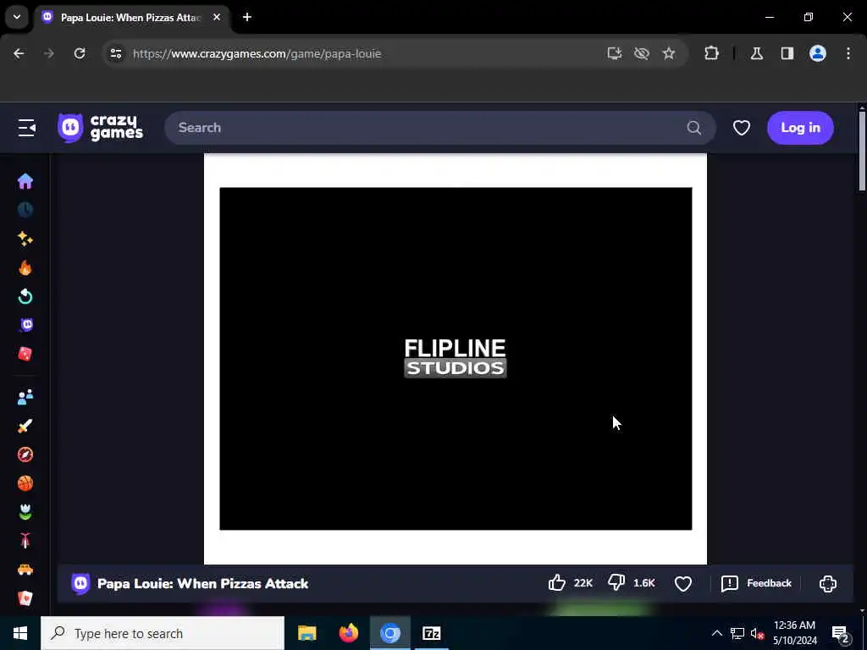This screenshot has height=650, width=867.
Task: Open the Adventure compass icon in sidebar
Action: click(25, 454)
